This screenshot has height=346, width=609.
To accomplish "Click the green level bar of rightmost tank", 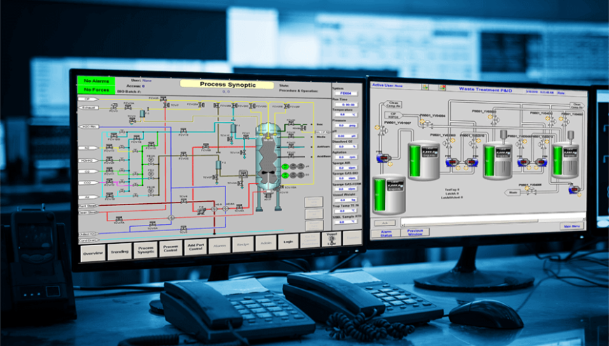I will pos(558,160).
